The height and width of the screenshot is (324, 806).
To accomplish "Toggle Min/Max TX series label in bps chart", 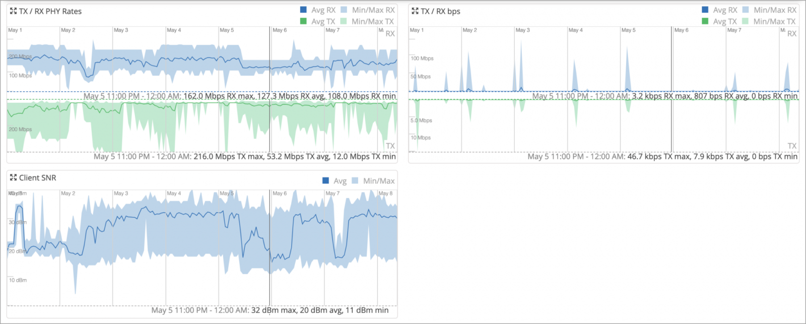I will coord(775,21).
